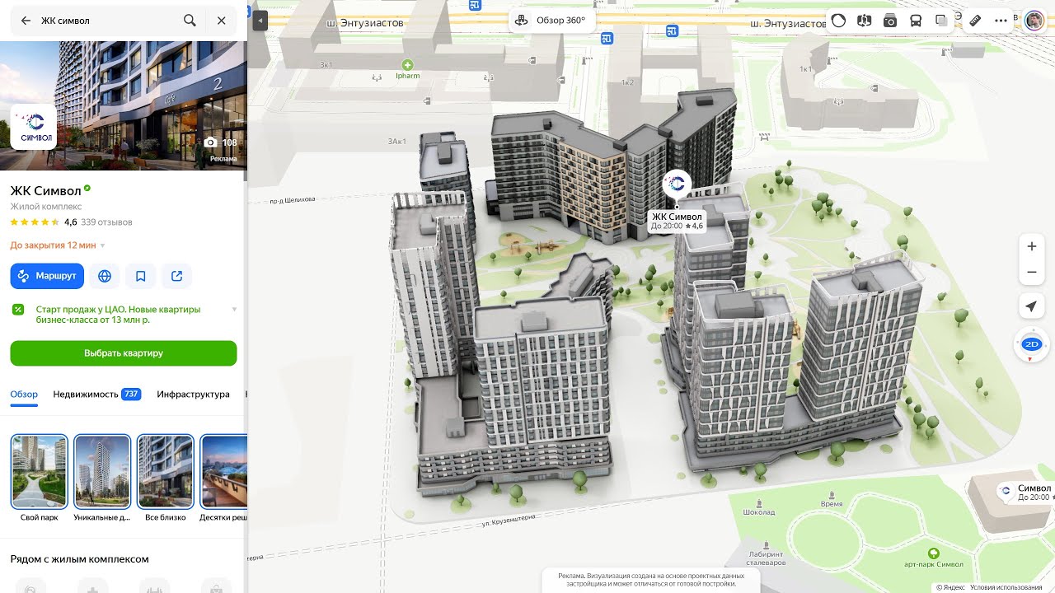Open the website globe icon button
This screenshot has height=593, width=1055.
tap(105, 276)
